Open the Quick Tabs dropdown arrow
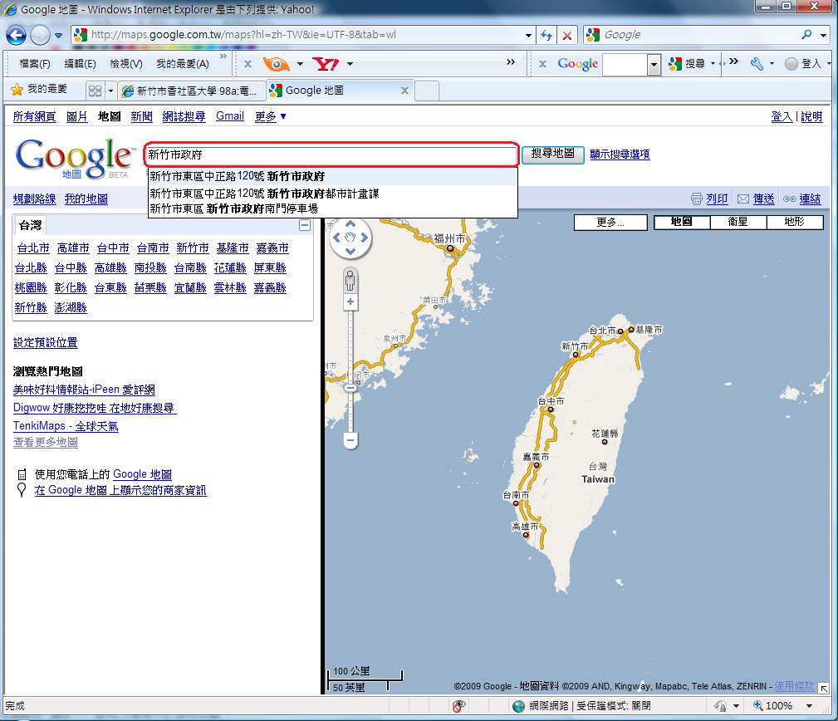Screen dimensions: 838x721 point(110,91)
